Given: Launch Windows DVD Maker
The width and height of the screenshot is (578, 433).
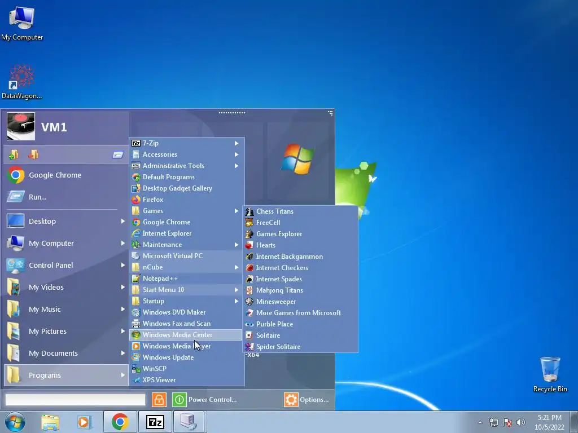Looking at the screenshot, I should click(x=186, y=312).
